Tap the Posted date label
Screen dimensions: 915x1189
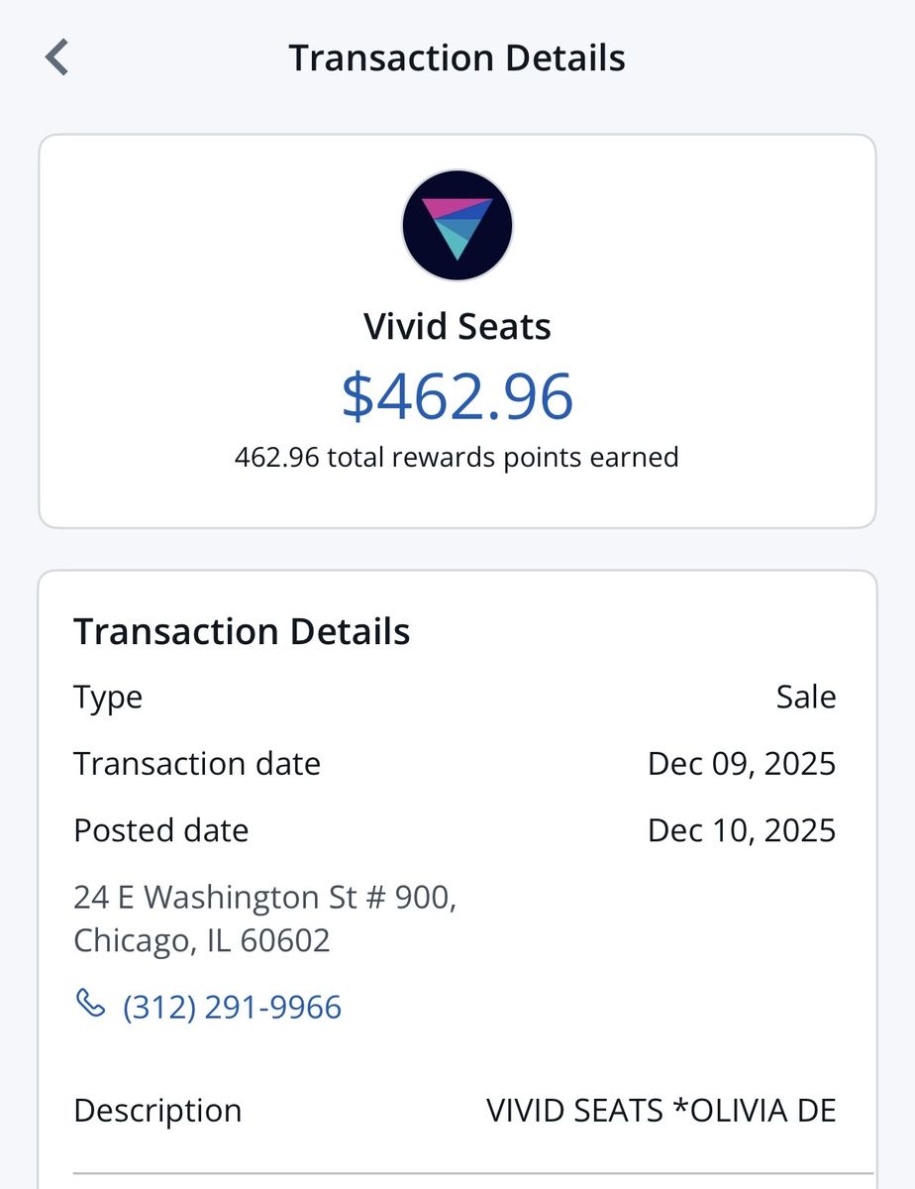(x=160, y=829)
